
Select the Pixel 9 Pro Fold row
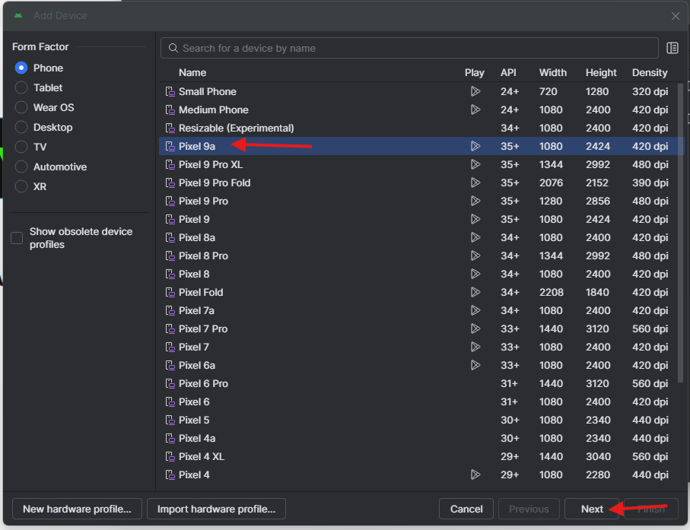coord(215,182)
